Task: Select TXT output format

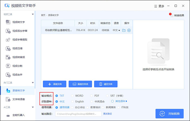Action: pyautogui.click(x=56, y=96)
